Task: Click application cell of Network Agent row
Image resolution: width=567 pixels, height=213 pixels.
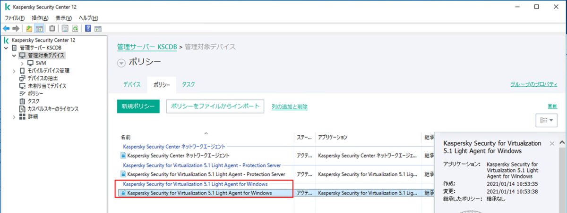Action: point(368,155)
